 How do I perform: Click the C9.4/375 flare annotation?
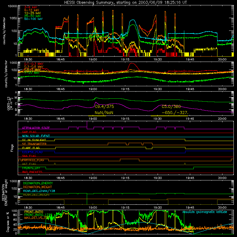pyautogui.click(x=104, y=107)
